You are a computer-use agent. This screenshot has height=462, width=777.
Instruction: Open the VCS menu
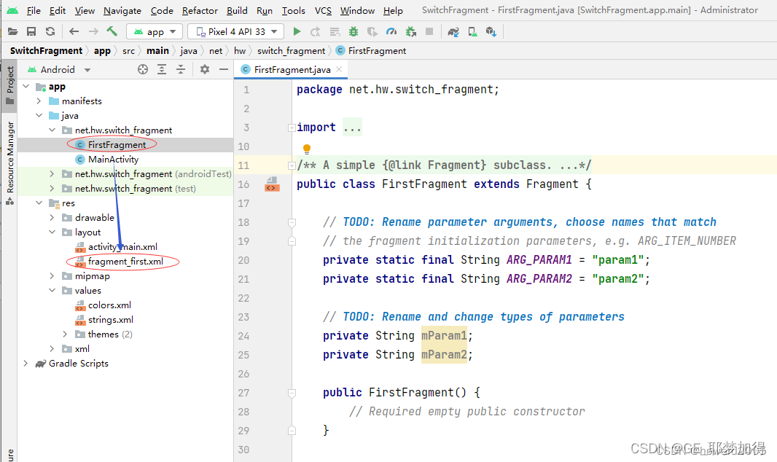(x=323, y=10)
